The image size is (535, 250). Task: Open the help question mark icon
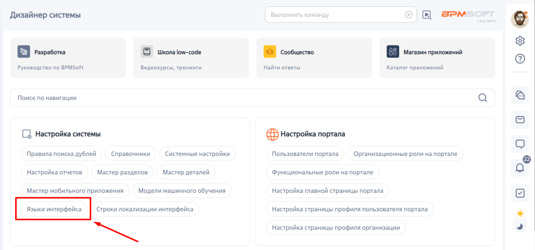click(x=520, y=59)
